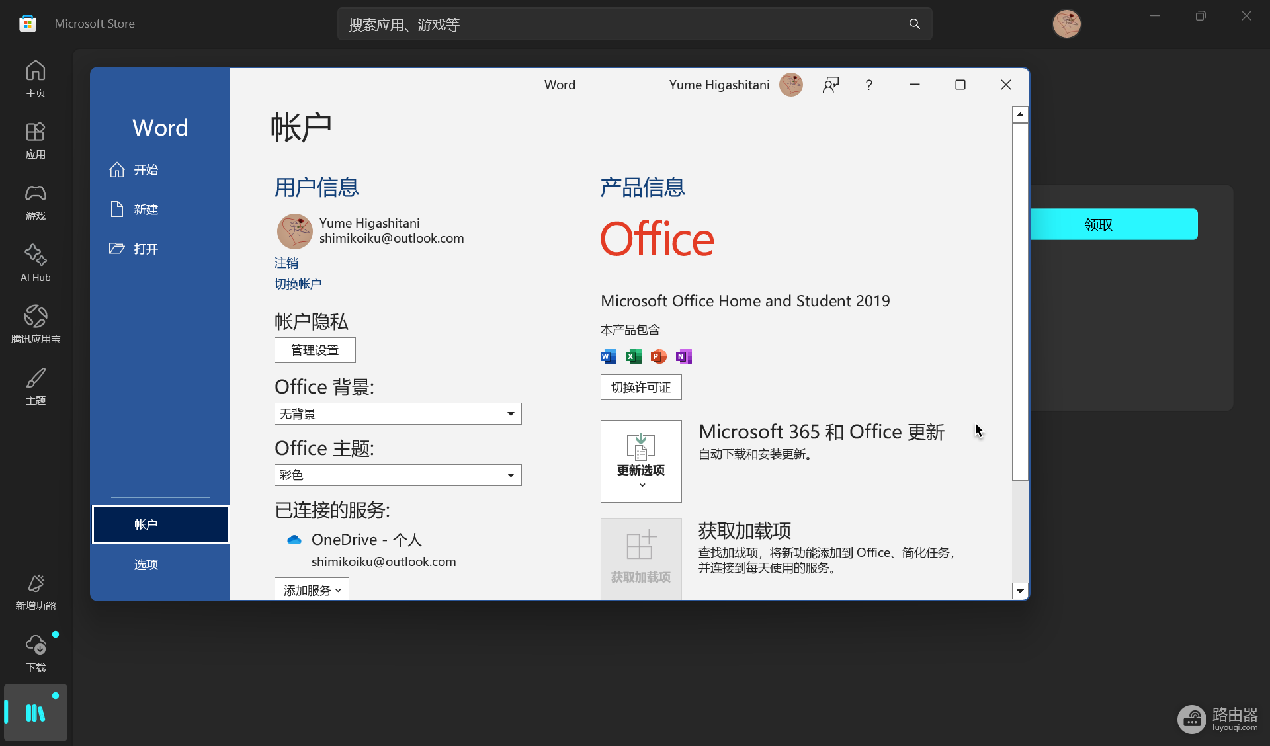The height and width of the screenshot is (746, 1270).
Task: Click the 管理设置 button under 帐户隐私
Action: [x=315, y=350]
